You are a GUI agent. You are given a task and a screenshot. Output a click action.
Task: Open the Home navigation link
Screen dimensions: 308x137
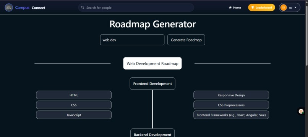pos(235,8)
